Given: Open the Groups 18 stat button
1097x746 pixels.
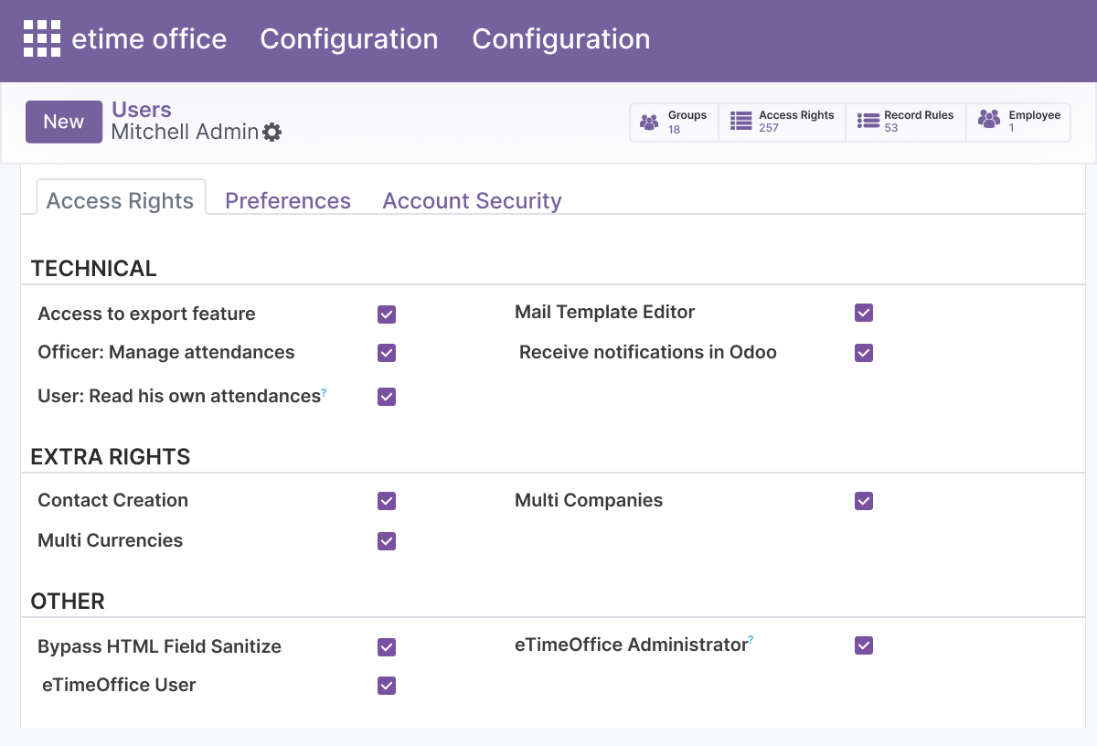Looking at the screenshot, I should (675, 122).
